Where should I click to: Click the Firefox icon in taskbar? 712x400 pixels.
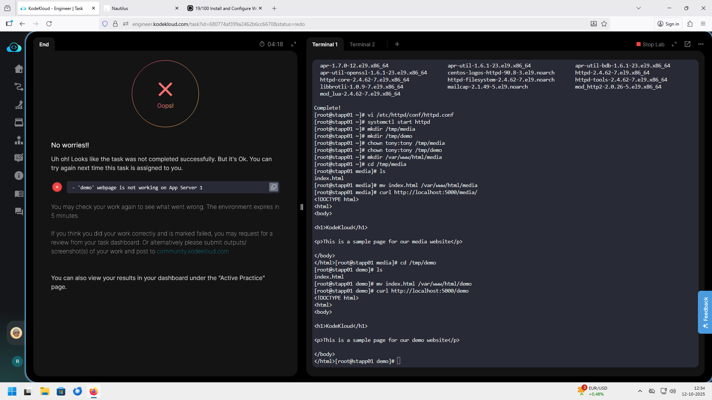pos(93,391)
